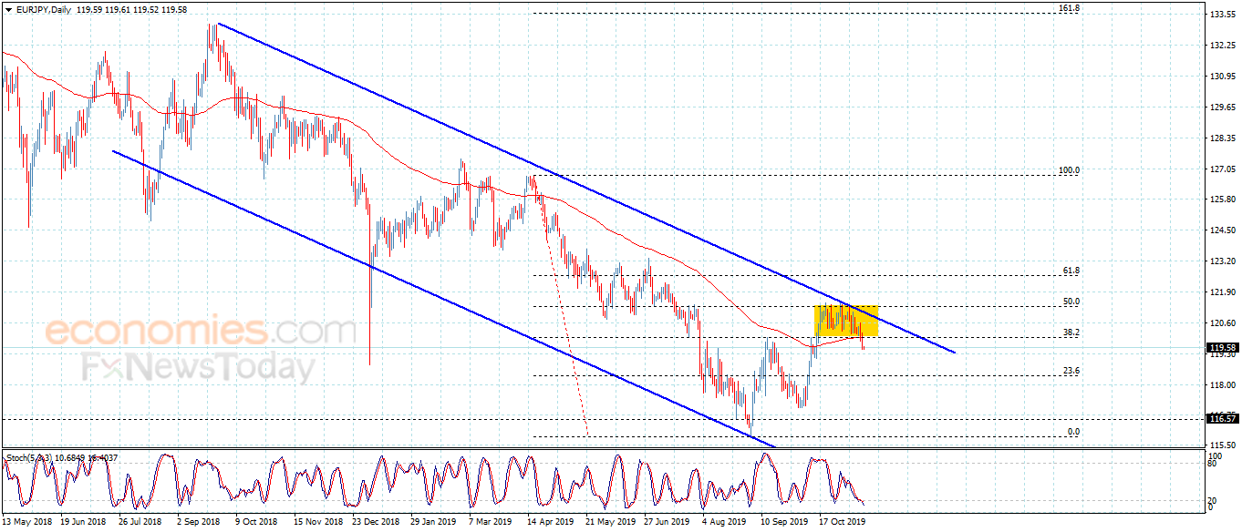Click the 13 May 2018 date label
The image size is (1242, 532).
(x=28, y=523)
